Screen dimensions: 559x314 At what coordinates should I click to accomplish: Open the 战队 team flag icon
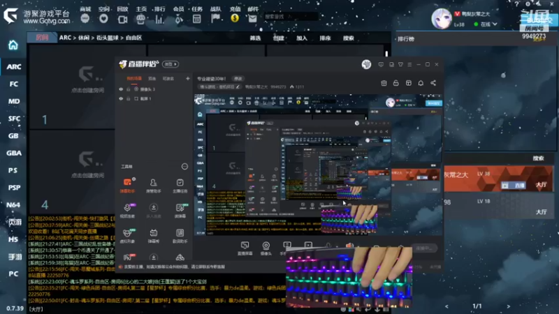click(215, 18)
